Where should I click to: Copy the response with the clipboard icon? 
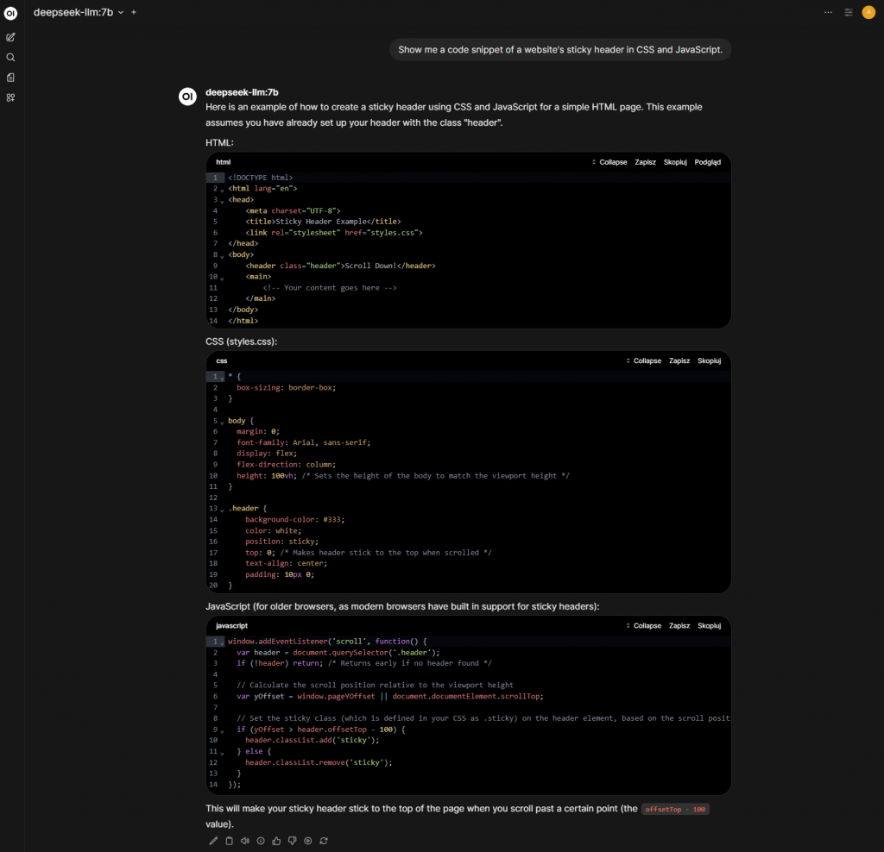tap(229, 841)
